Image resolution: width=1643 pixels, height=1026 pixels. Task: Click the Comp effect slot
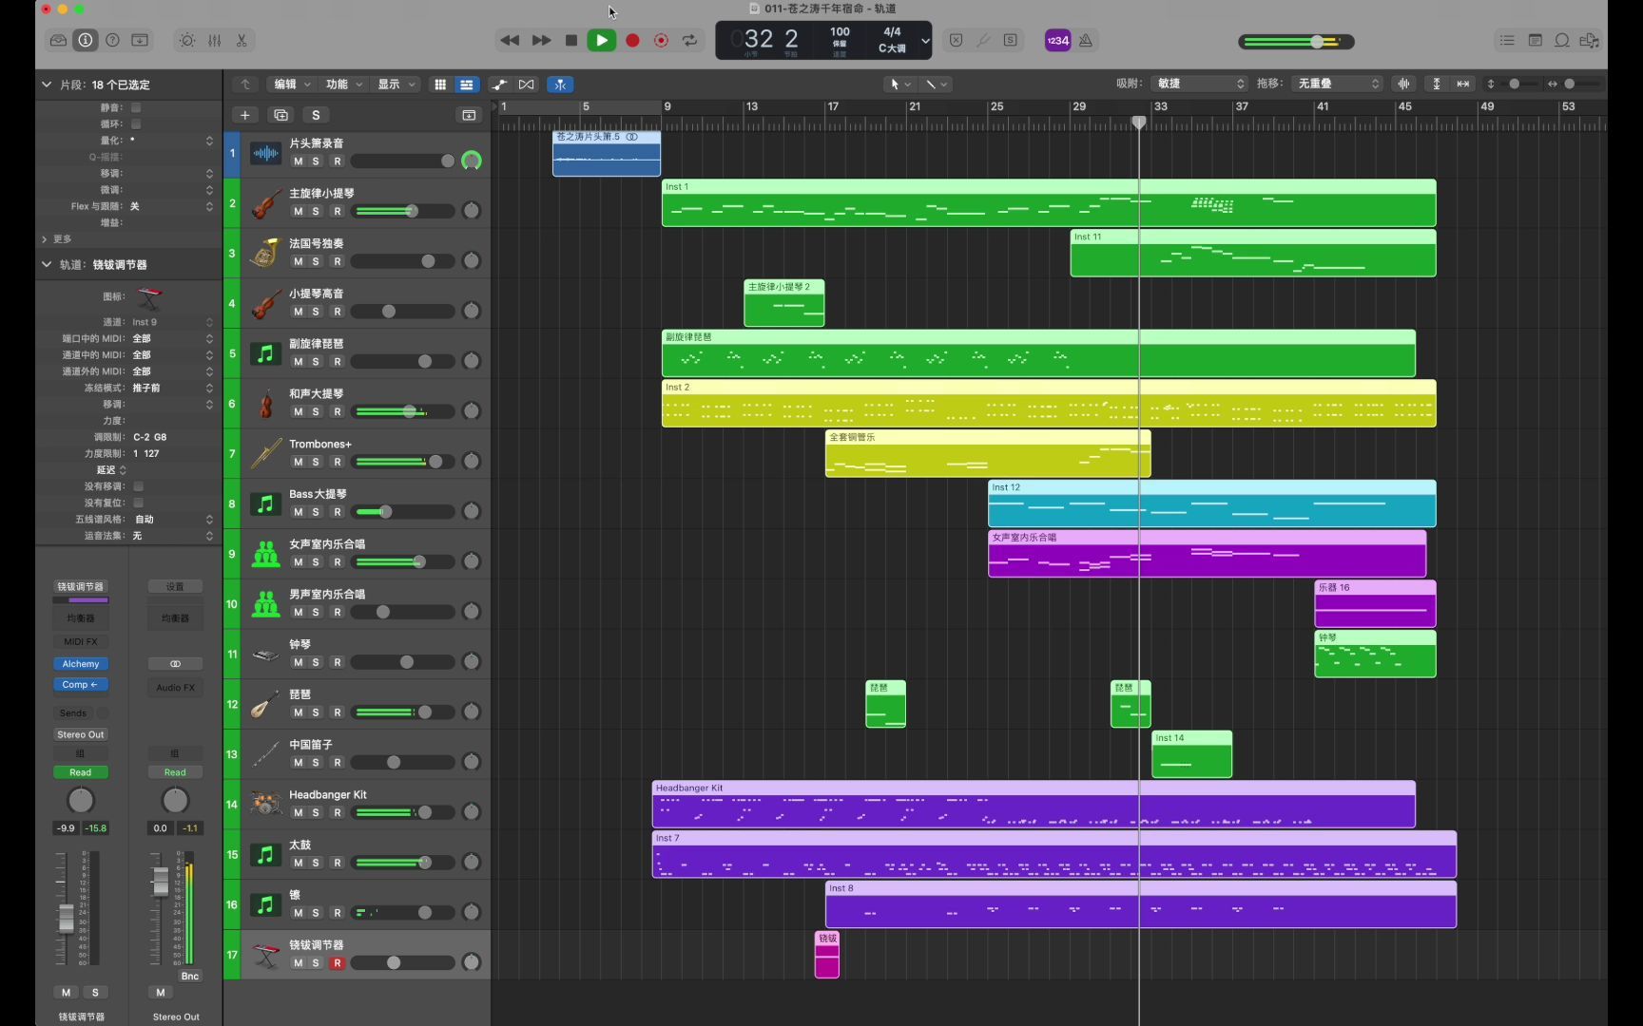click(81, 685)
